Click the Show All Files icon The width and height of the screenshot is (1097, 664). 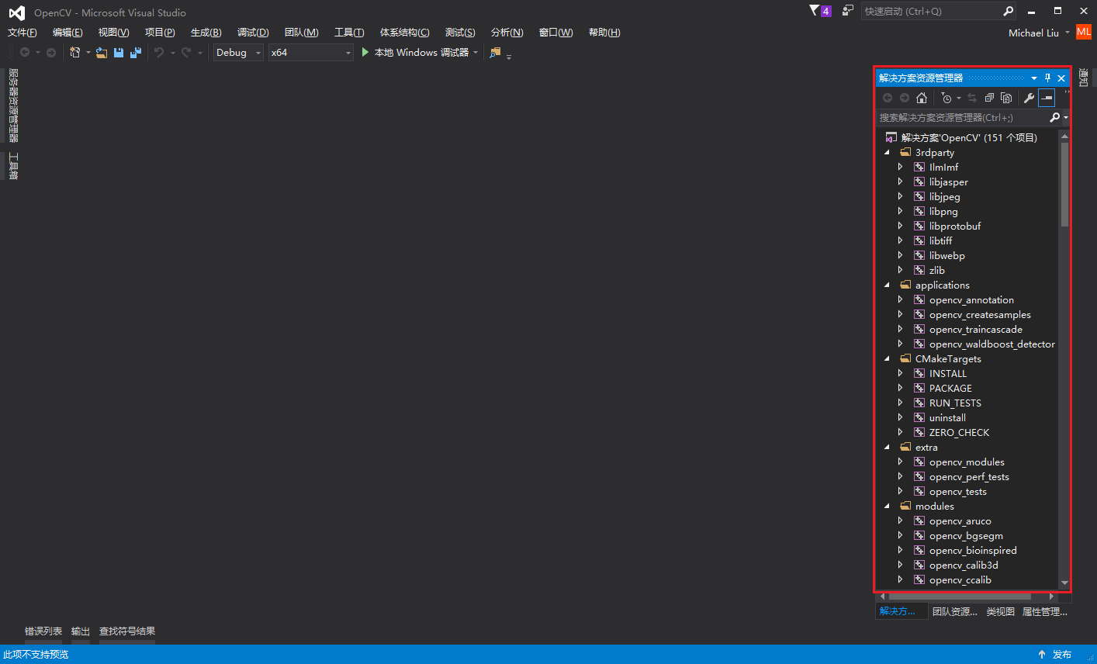pyautogui.click(x=1006, y=98)
